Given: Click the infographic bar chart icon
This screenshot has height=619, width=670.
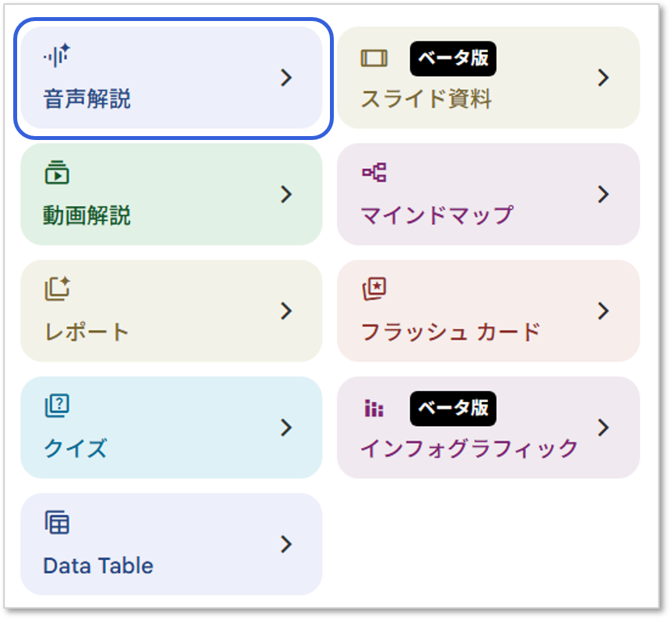Looking at the screenshot, I should point(374,408).
